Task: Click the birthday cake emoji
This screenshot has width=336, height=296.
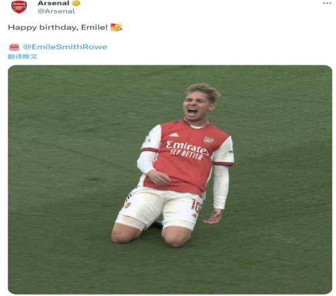Action: [x=14, y=47]
